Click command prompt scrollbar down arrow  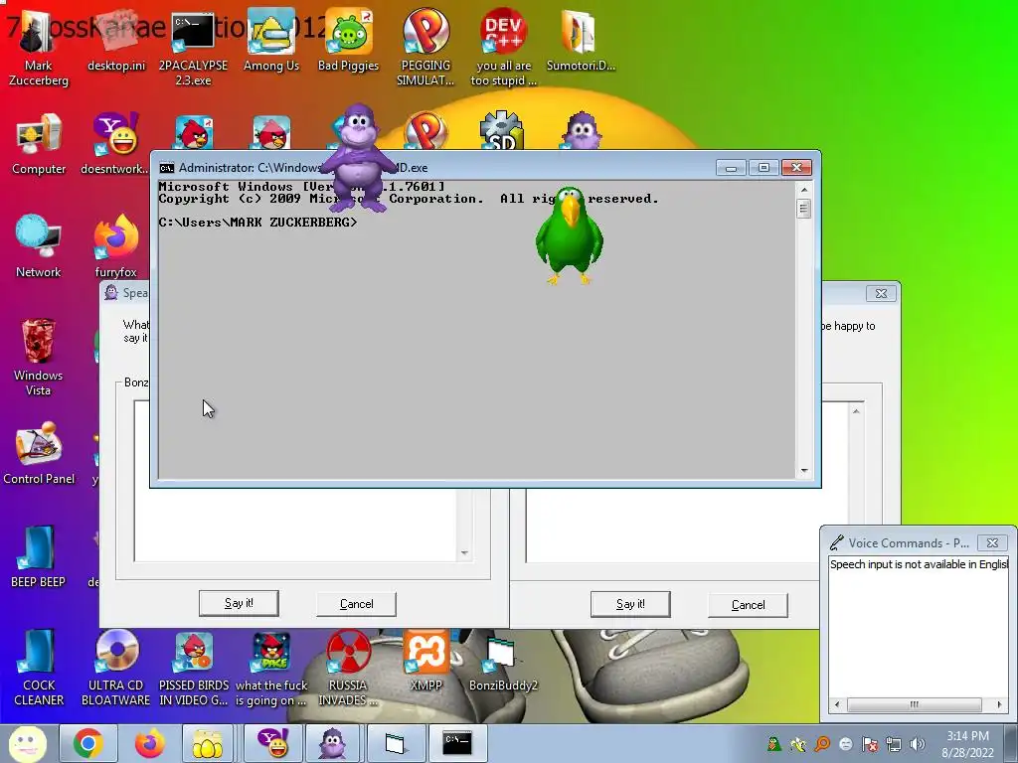point(803,470)
